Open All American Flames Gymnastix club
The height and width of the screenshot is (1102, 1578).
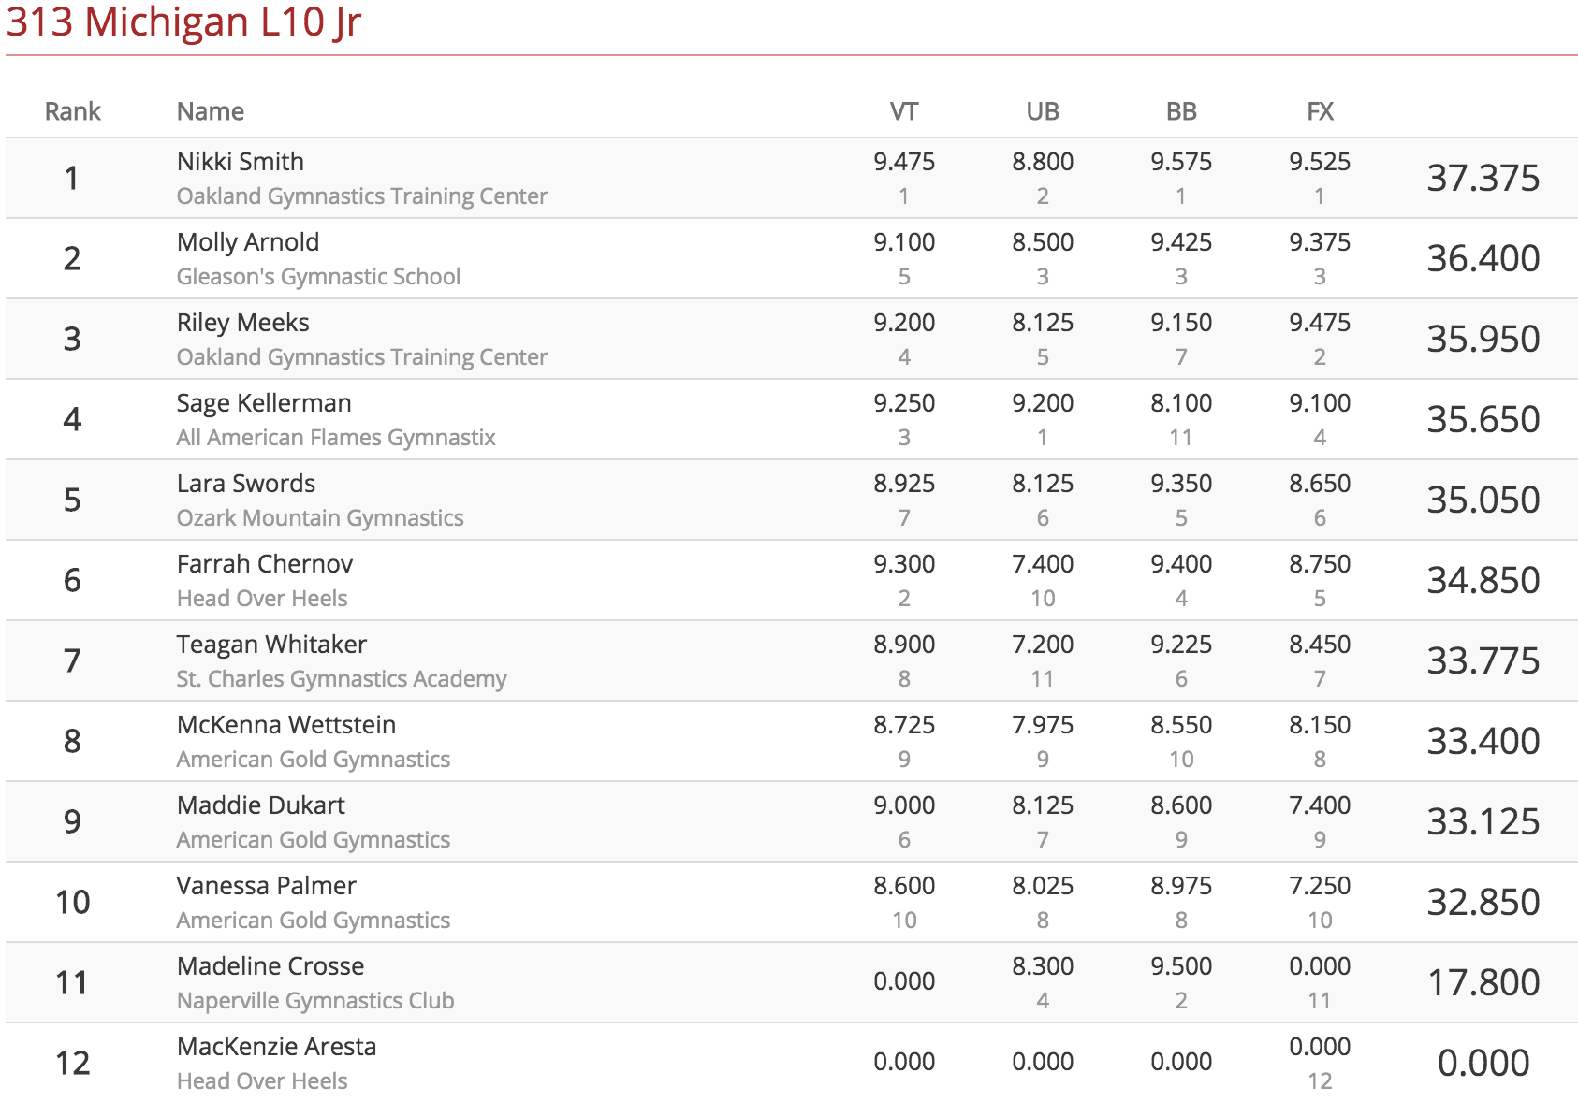336,438
